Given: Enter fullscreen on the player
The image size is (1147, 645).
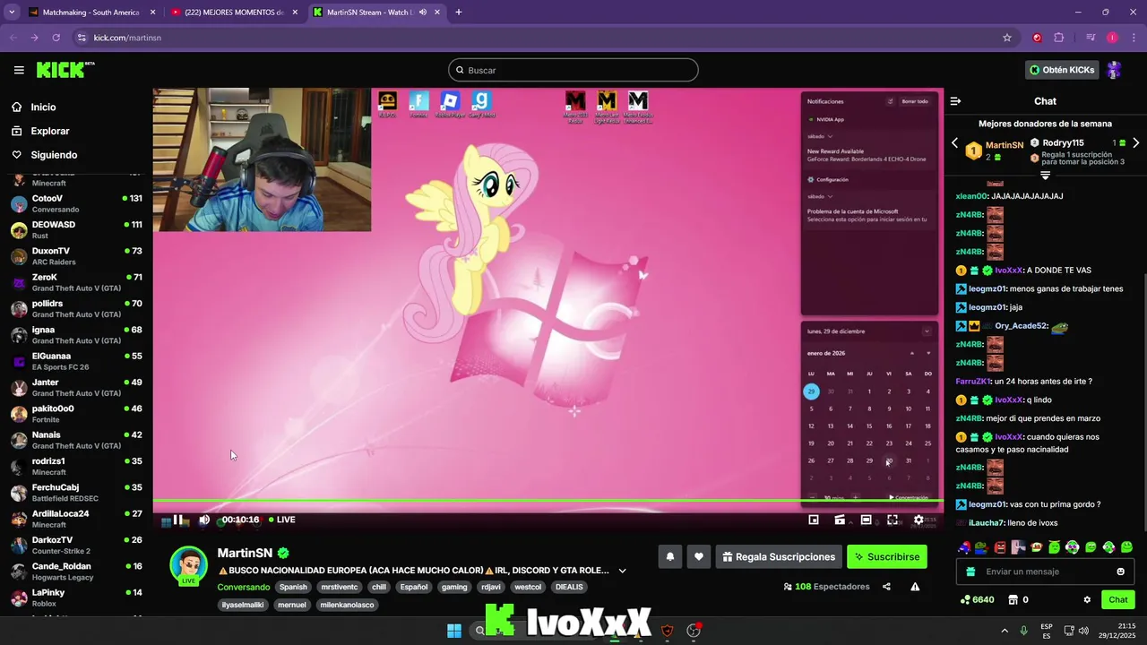Looking at the screenshot, I should (x=893, y=520).
